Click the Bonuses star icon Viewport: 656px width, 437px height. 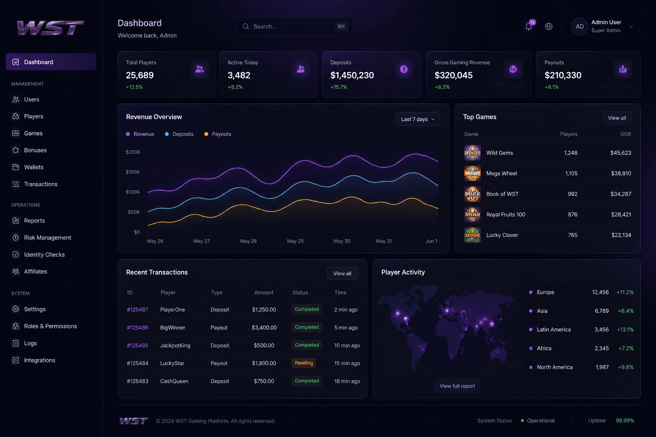(16, 150)
